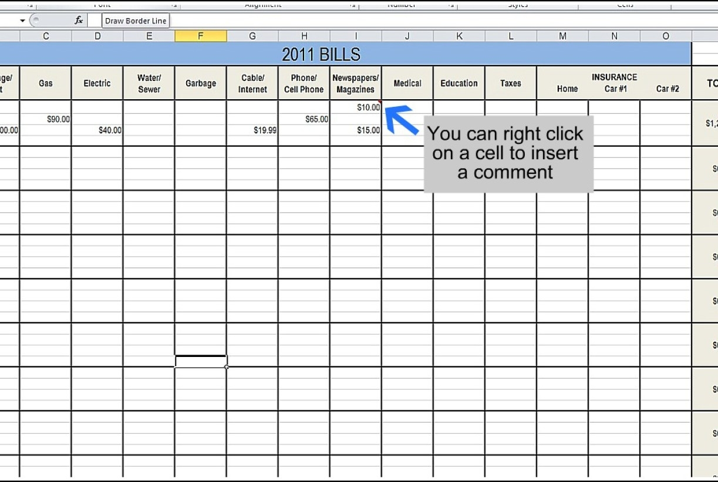Viewport: 718px width, 482px height.
Task: Select column H header
Action: (x=304, y=36)
